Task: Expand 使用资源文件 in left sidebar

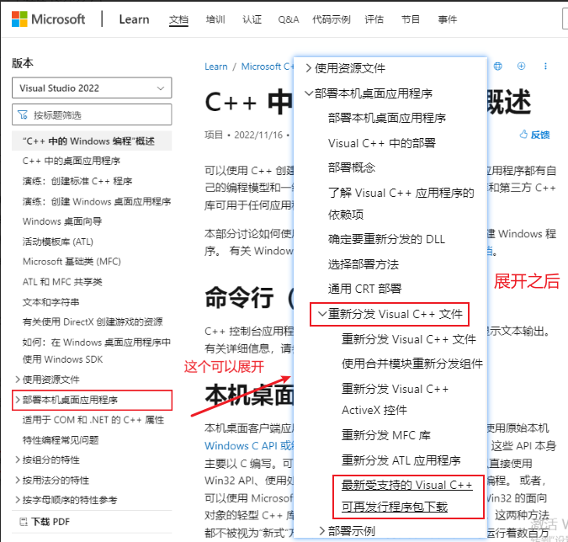Action: (x=18, y=380)
